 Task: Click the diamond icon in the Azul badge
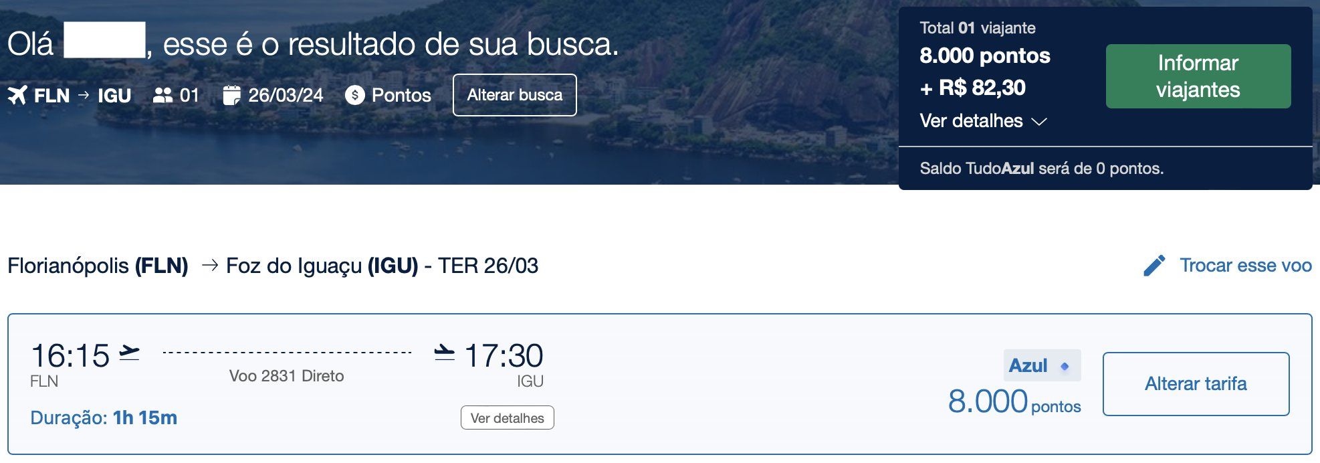(x=1065, y=366)
